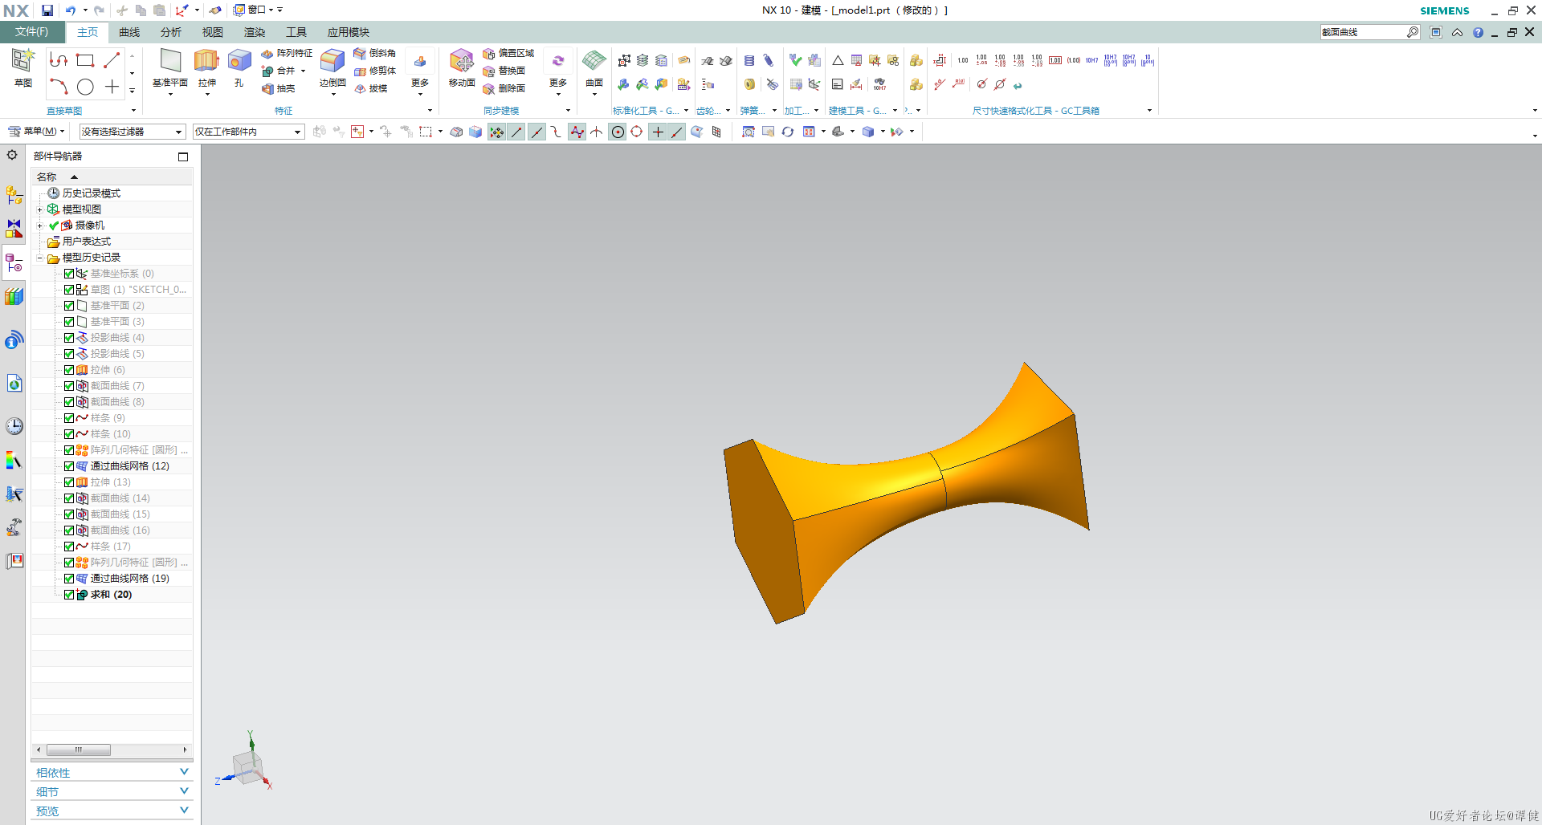
Task: Click the search magnifier icon
Action: point(1413,32)
